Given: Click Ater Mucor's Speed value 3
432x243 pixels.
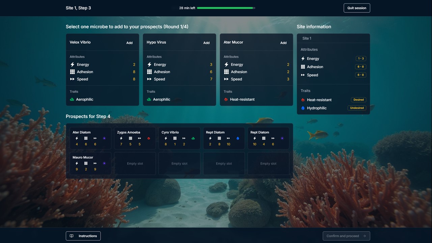Looking at the screenshot, I should coord(288,79).
